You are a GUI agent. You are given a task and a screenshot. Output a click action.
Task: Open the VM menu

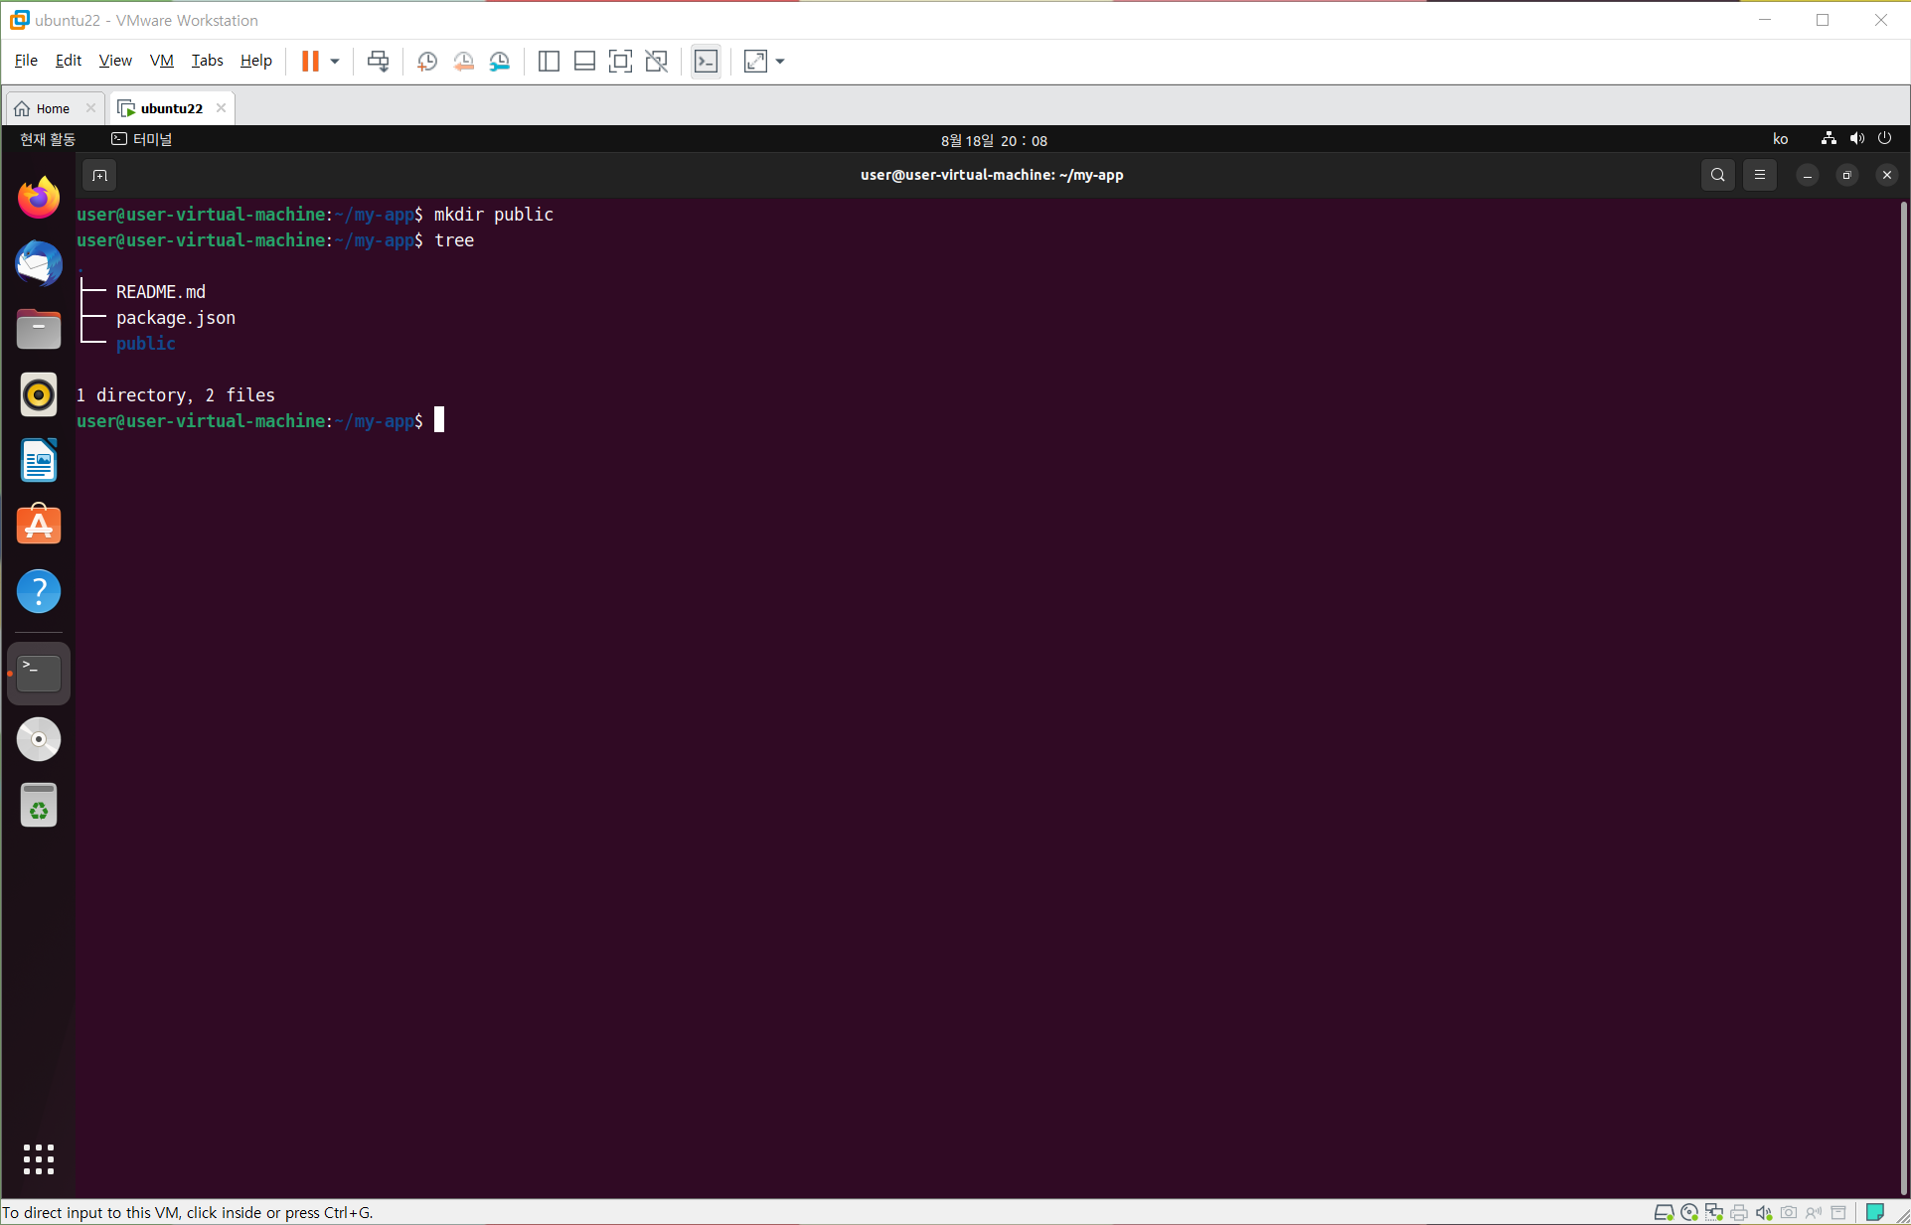tap(161, 61)
